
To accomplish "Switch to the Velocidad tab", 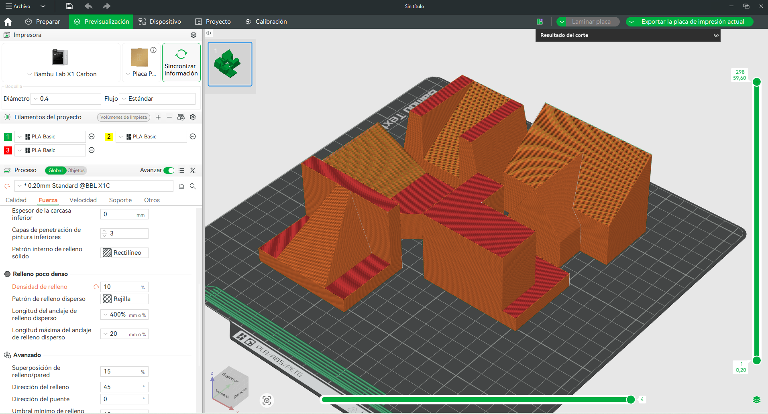I will [83, 200].
